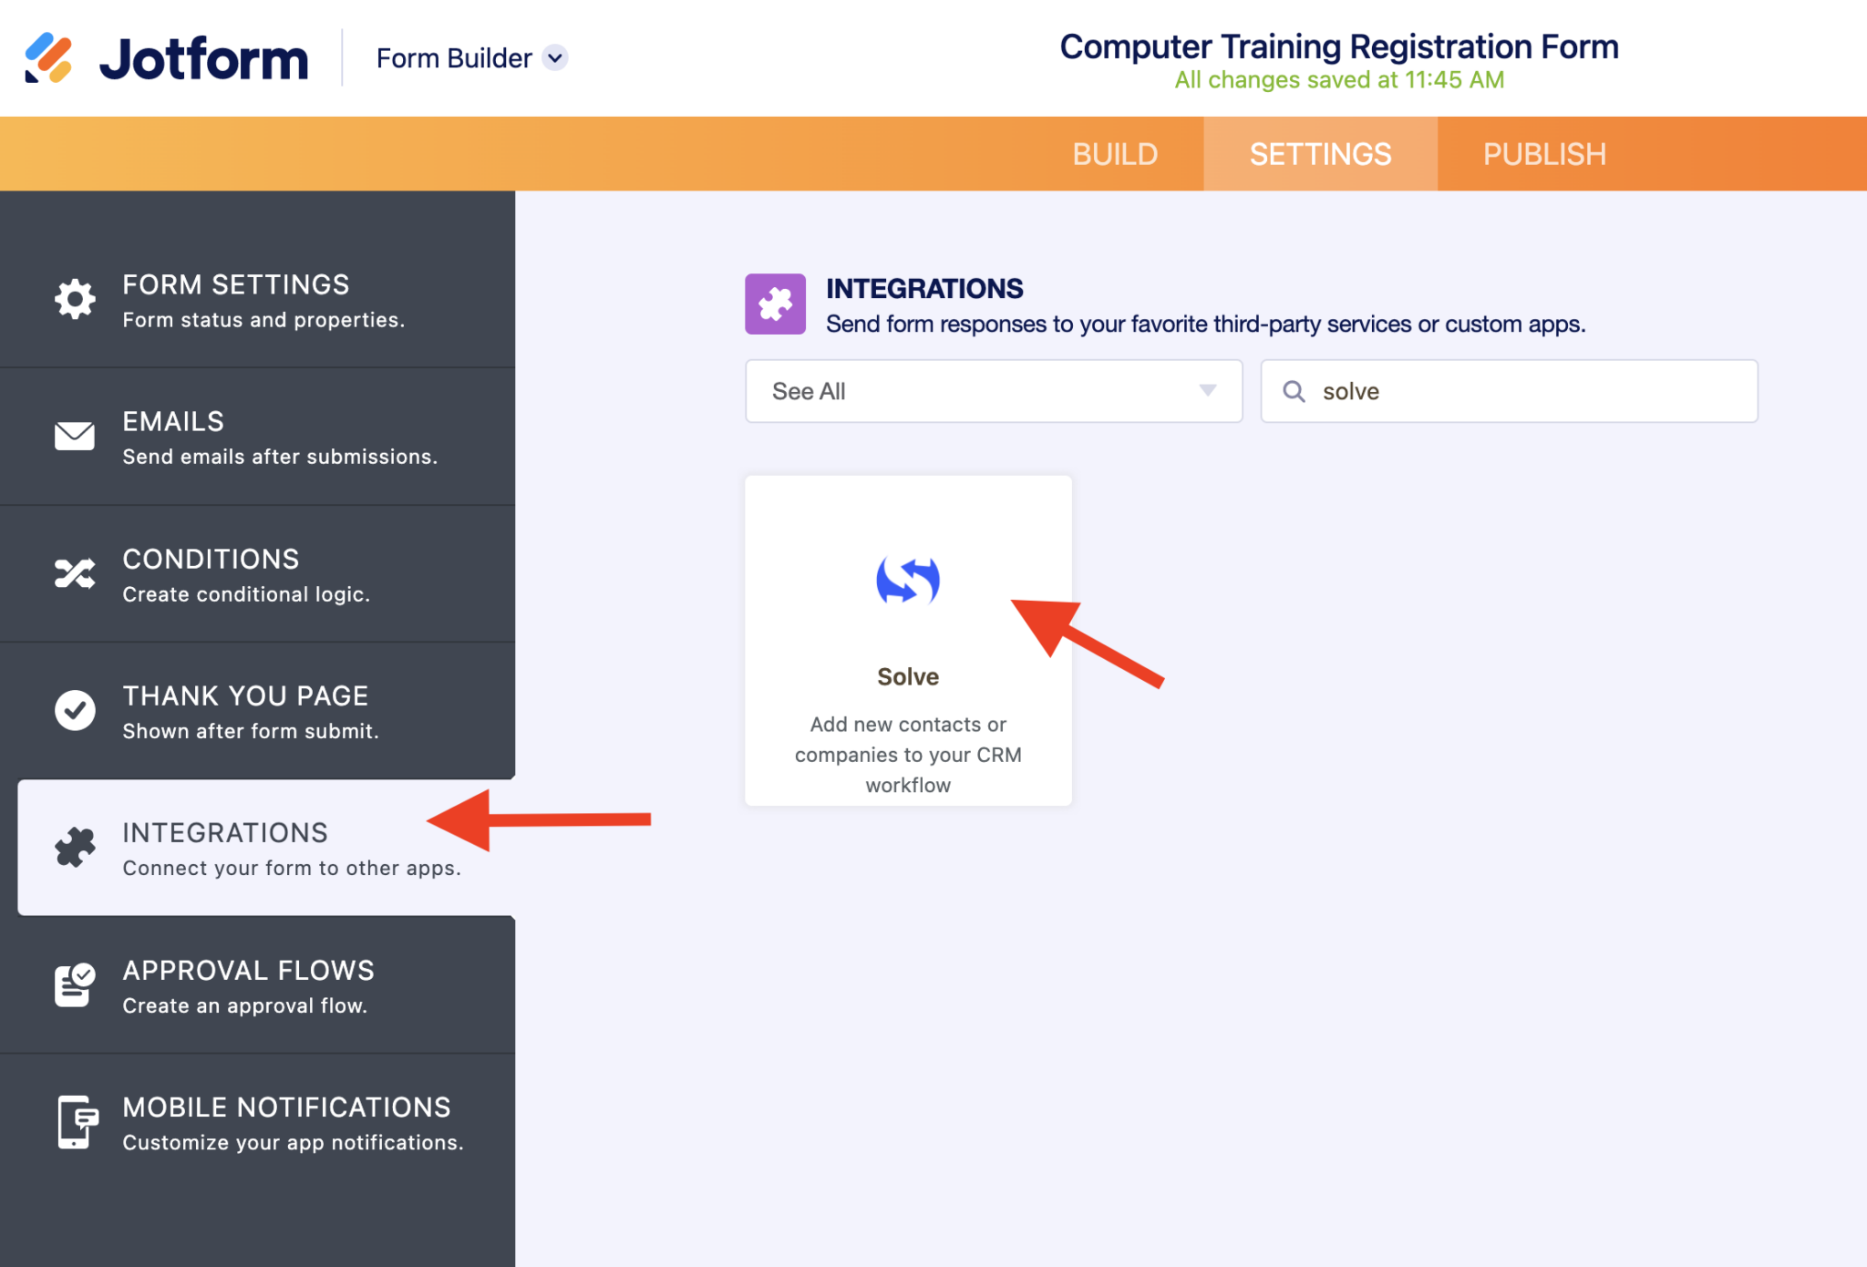1867x1267 pixels.
Task: Click the search magnifier icon
Action: click(x=1294, y=391)
